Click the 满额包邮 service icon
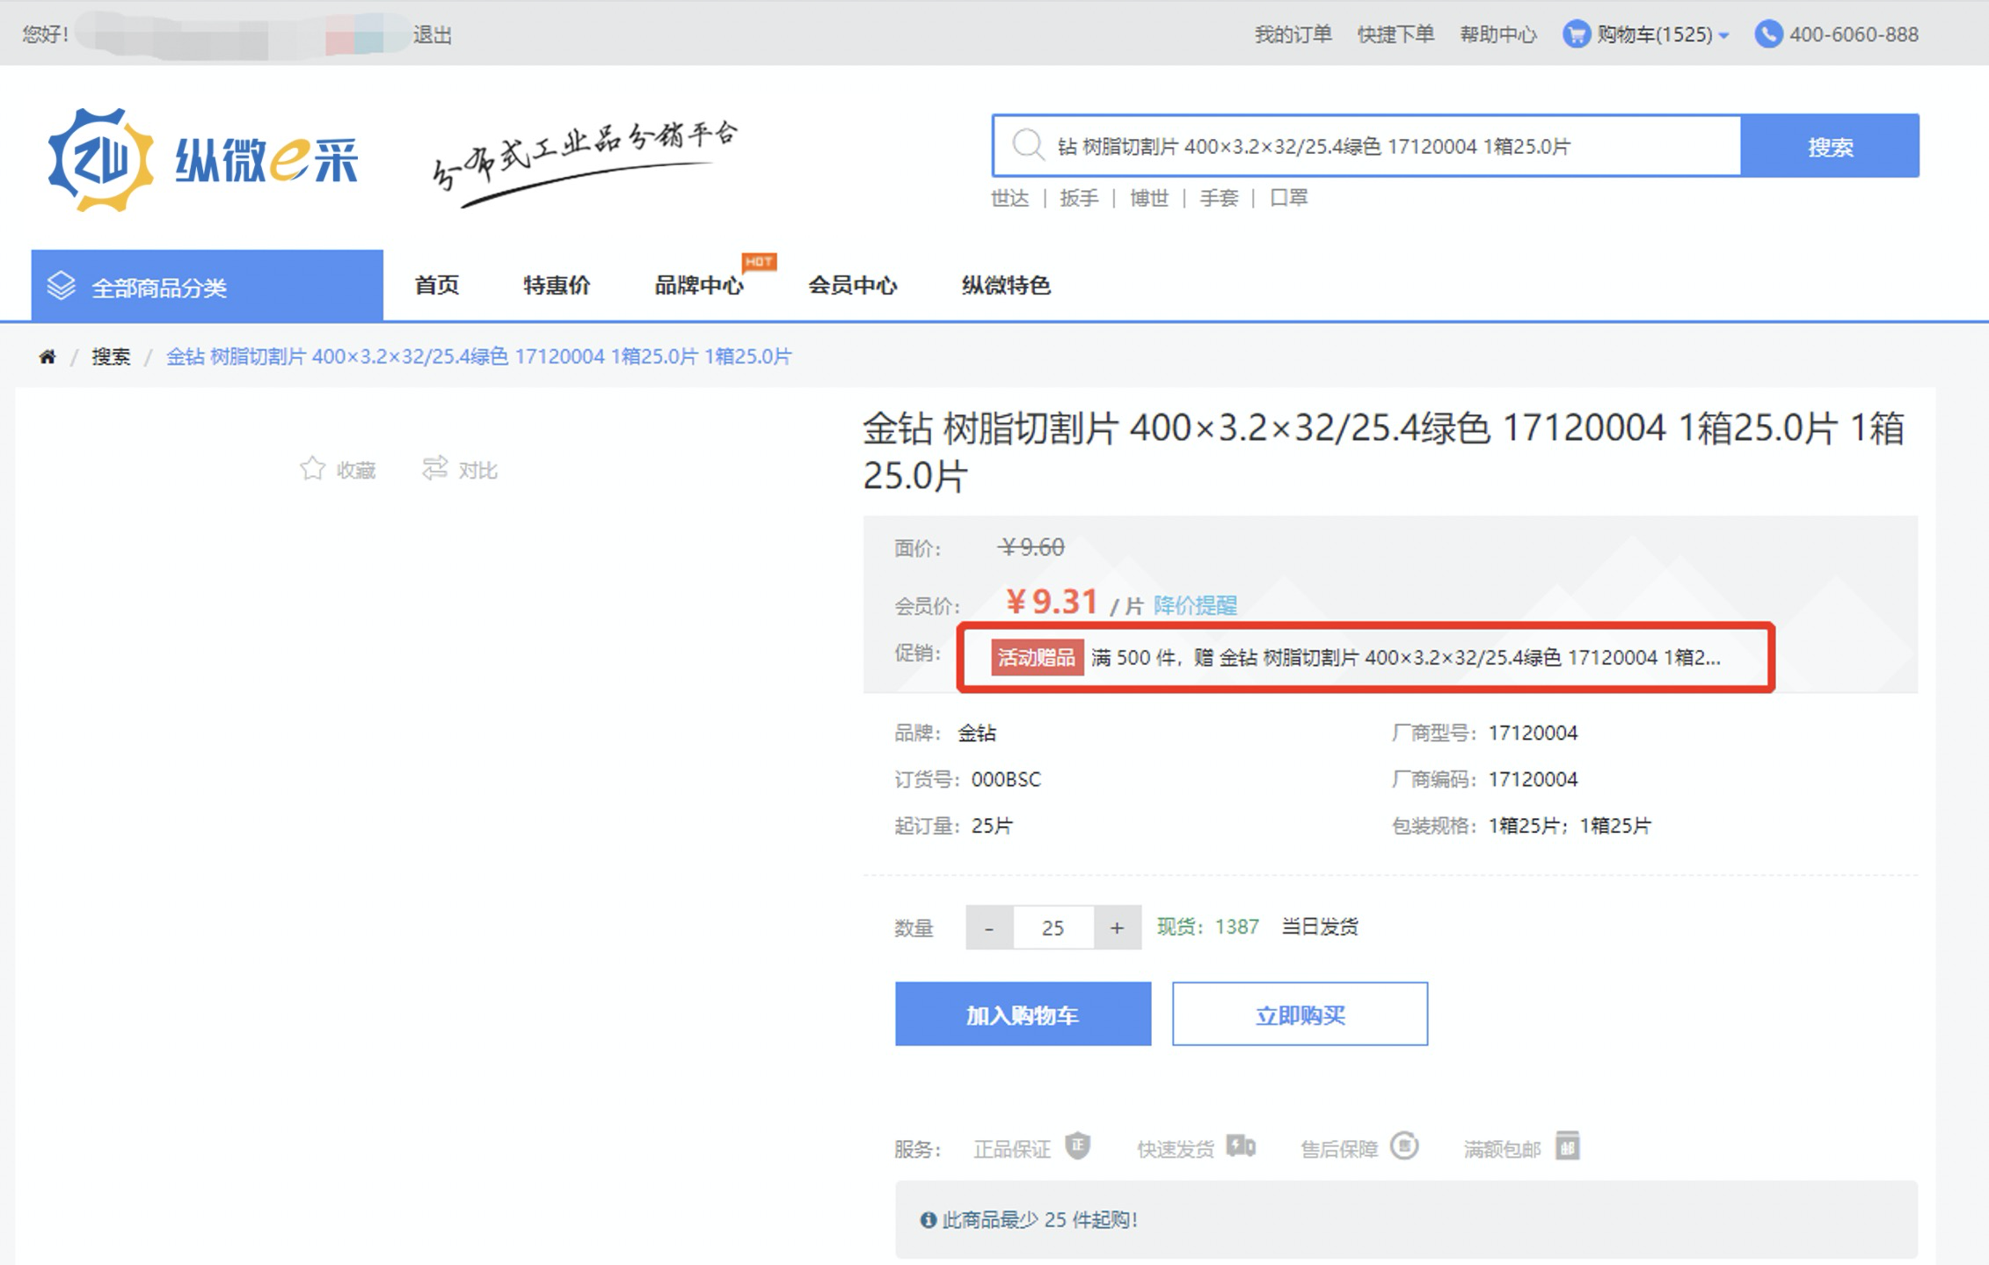This screenshot has width=1989, height=1265. [1567, 1146]
